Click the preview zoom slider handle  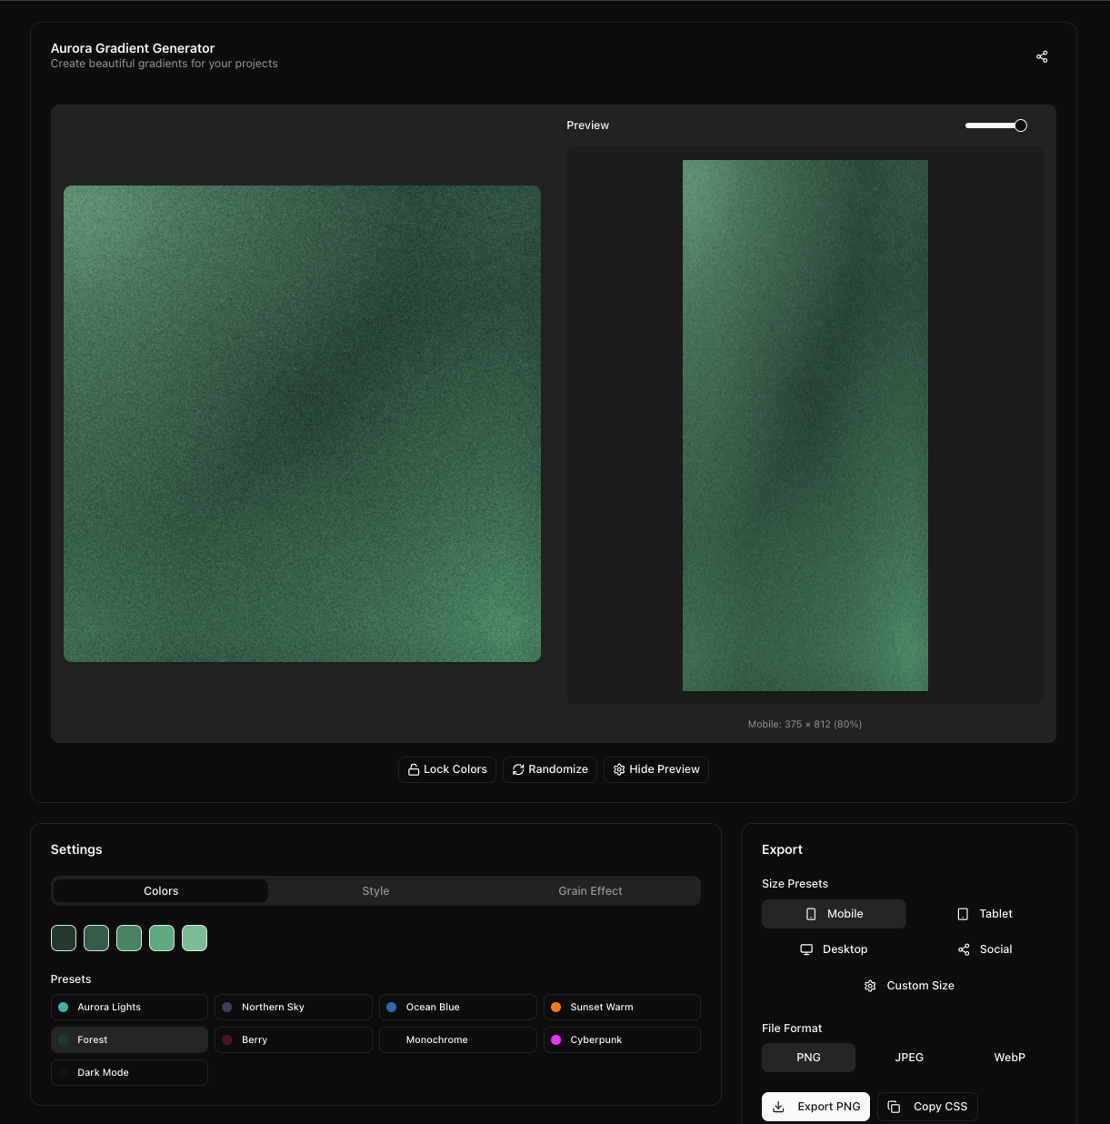click(1021, 125)
